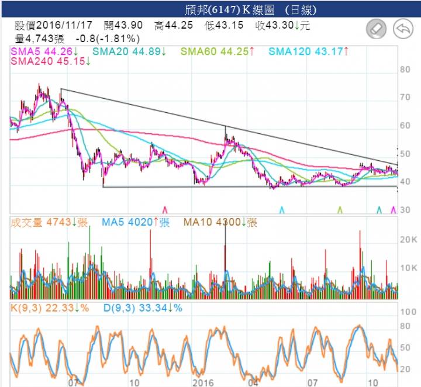Click the opening price 開43.90
The image size is (421, 387).
point(123,25)
